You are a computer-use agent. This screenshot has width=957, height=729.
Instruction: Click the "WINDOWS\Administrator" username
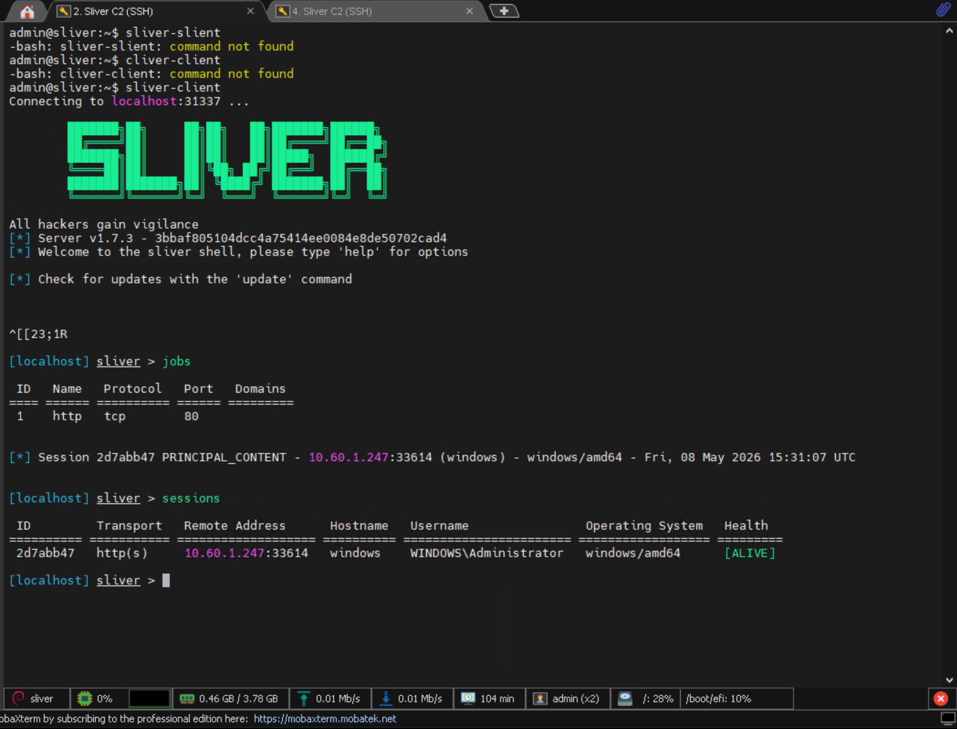[x=487, y=553]
